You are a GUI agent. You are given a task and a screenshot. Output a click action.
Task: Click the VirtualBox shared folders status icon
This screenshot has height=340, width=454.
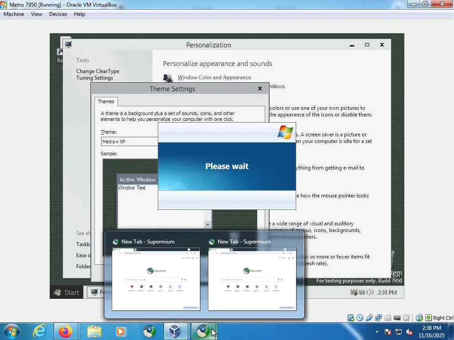click(x=387, y=318)
